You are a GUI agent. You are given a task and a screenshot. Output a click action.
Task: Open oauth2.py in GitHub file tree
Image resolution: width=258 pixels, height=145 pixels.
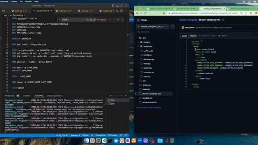[x=148, y=68]
